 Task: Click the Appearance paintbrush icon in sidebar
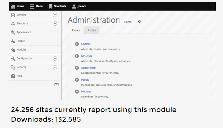13,32
